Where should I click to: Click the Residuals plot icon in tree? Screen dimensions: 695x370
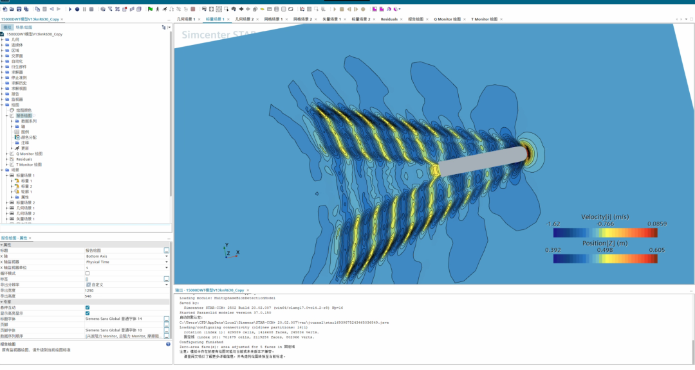[x=12, y=159]
